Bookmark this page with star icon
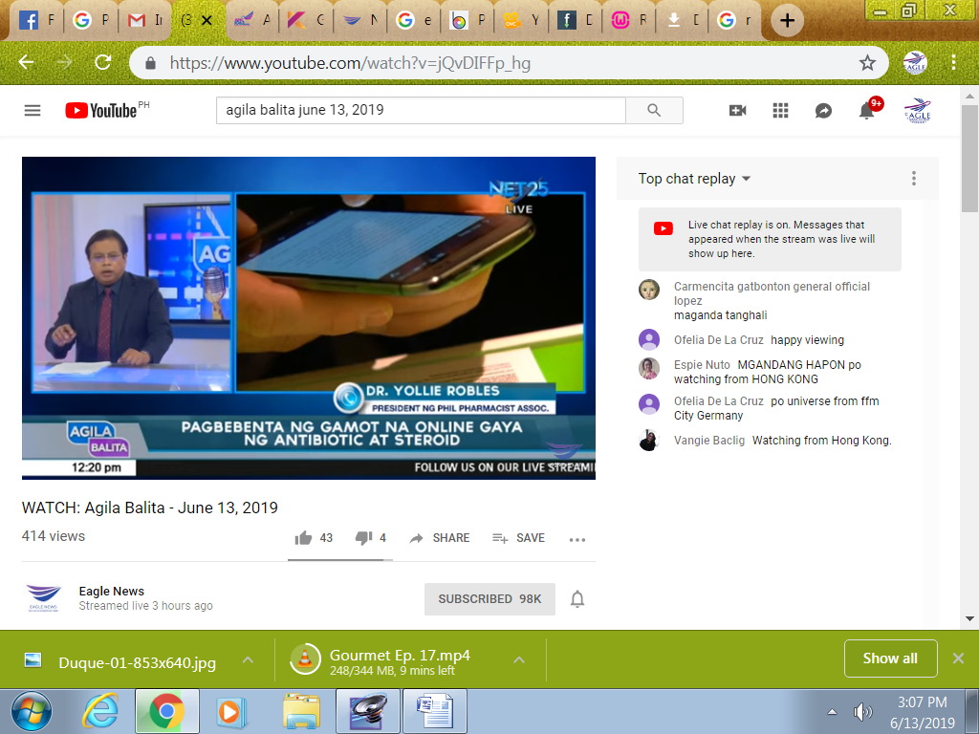The width and height of the screenshot is (979, 734). coord(867,63)
